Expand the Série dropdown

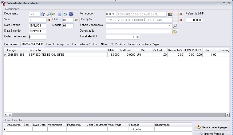pyautogui.click(x=44, y=20)
